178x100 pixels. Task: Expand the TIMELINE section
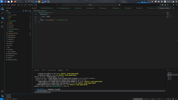(x=18, y=97)
